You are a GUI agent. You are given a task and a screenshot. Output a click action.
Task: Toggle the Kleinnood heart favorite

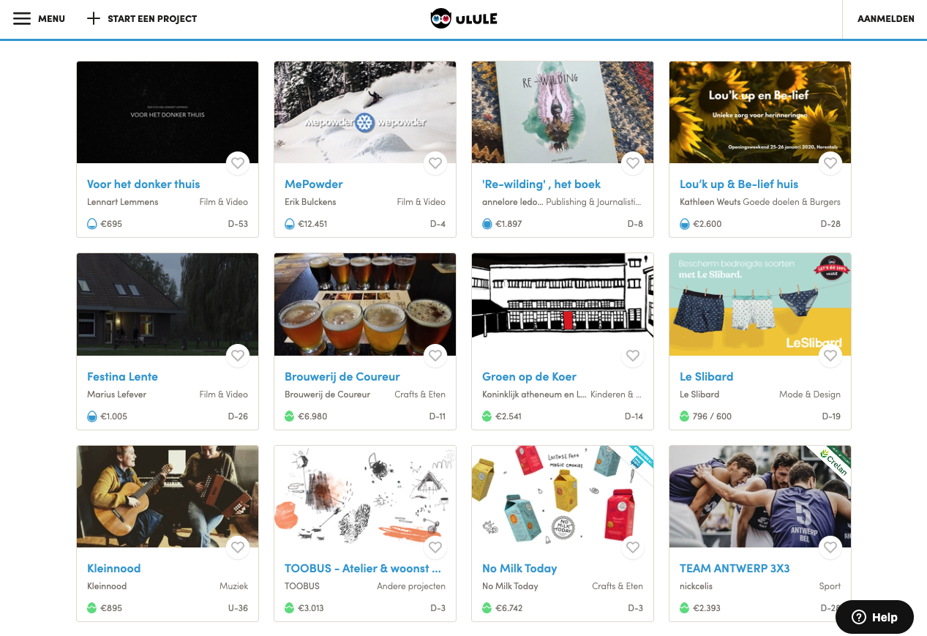pyautogui.click(x=238, y=547)
